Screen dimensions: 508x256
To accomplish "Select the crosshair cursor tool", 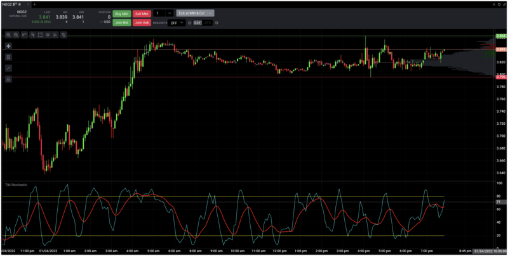I will (8, 46).
